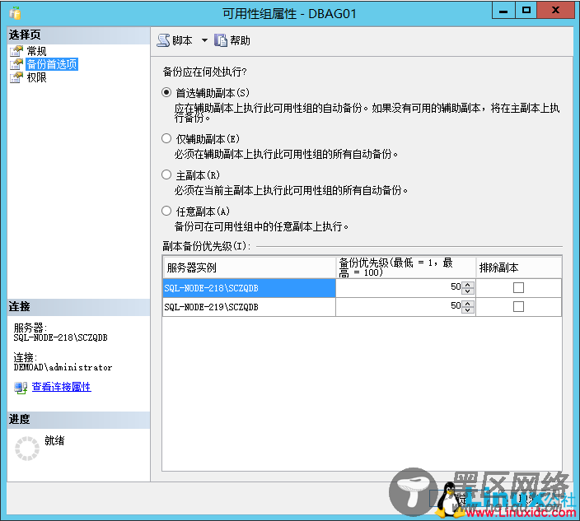
Task: Click the progress spinner icon
Action: pos(27,449)
